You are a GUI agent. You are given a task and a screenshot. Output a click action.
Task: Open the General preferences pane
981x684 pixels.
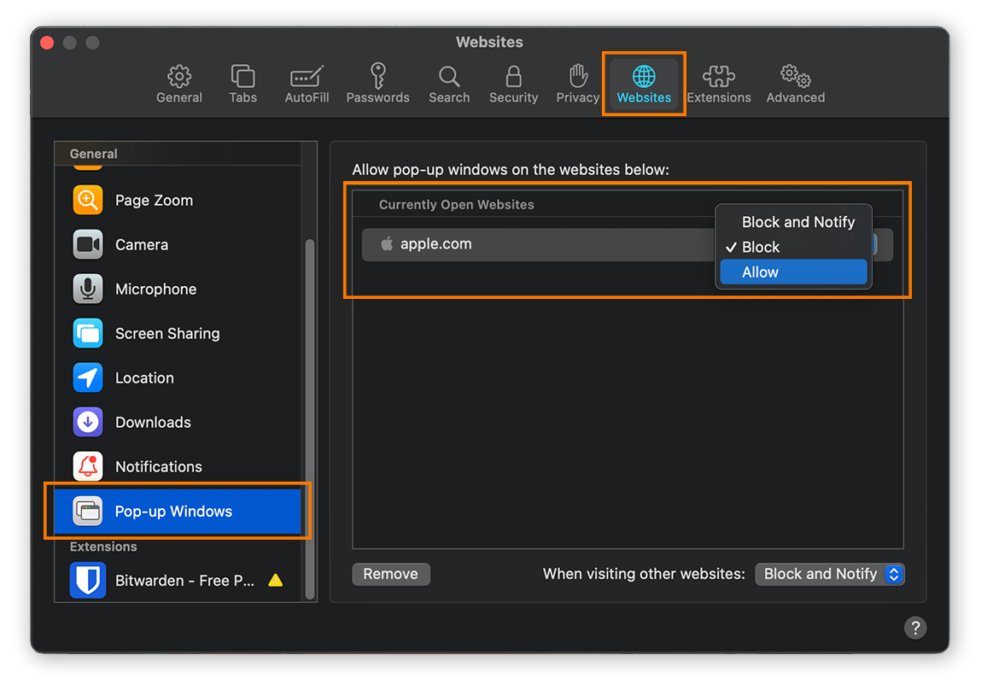pyautogui.click(x=179, y=83)
